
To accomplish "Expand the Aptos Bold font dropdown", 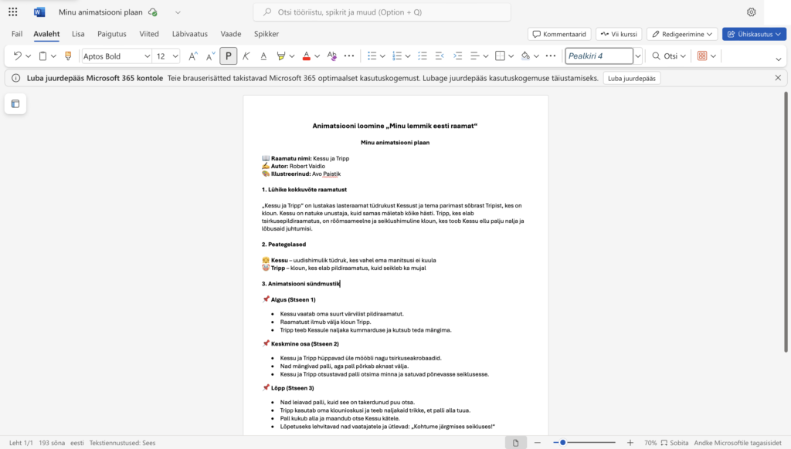I will point(147,56).
